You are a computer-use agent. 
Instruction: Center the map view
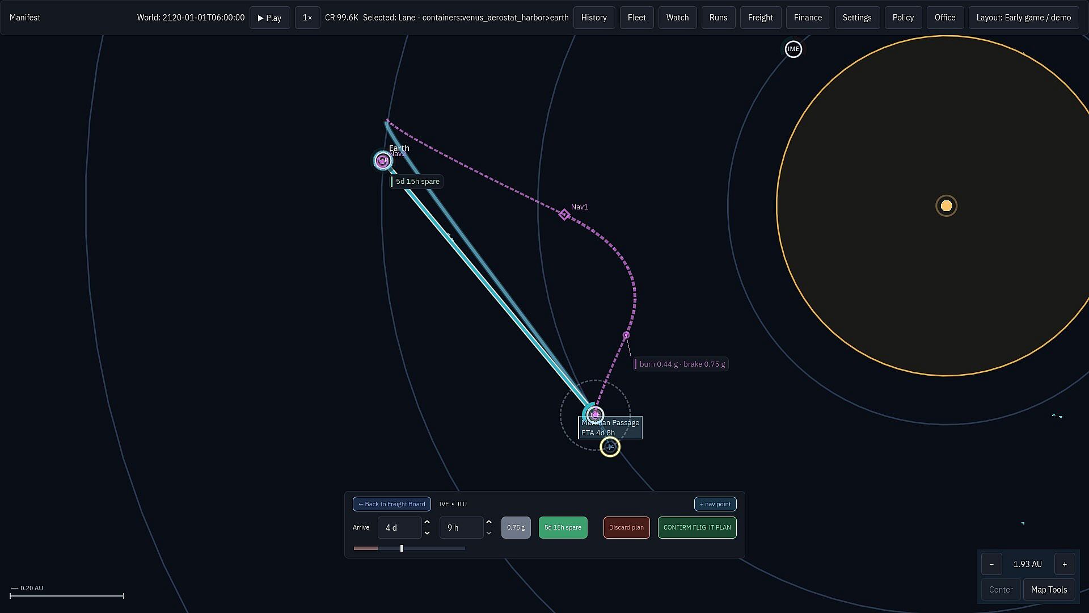tap(1001, 590)
